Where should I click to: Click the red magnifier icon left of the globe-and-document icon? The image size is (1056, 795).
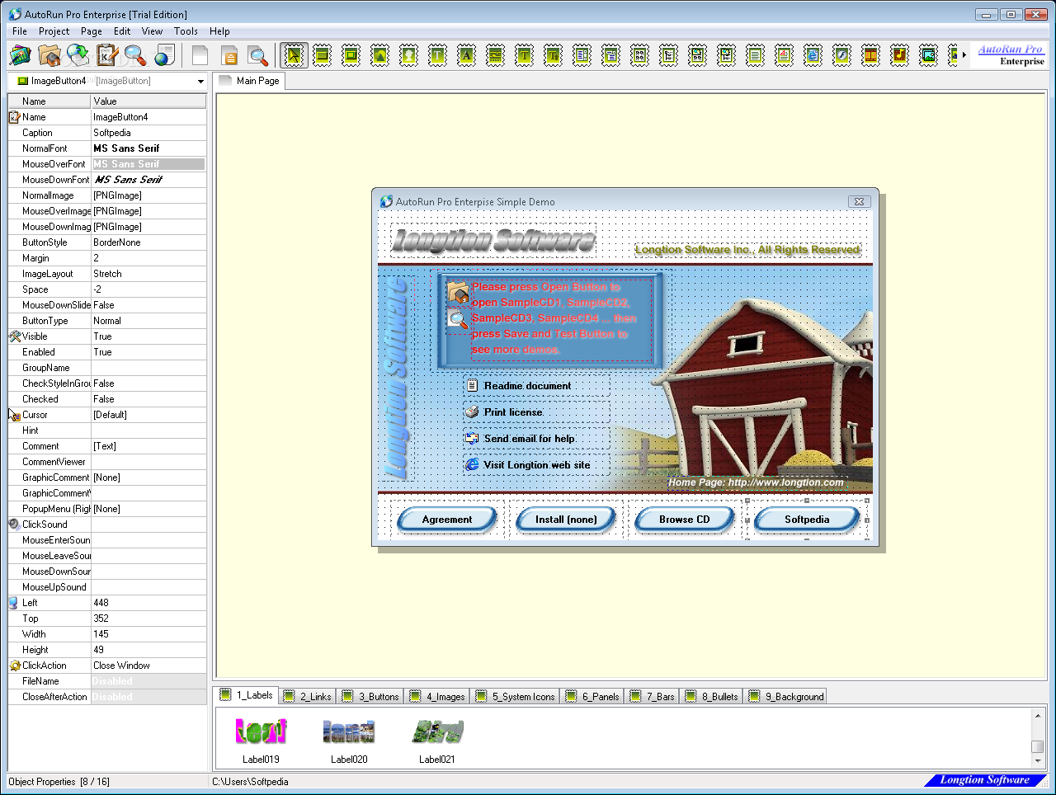tap(135, 55)
